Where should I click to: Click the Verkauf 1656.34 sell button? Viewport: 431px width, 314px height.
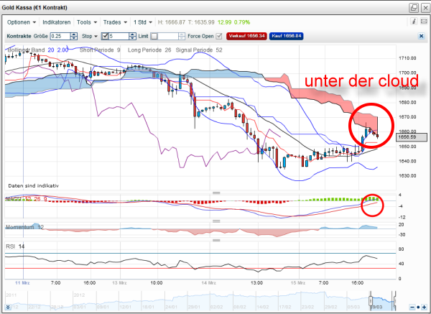click(246, 36)
